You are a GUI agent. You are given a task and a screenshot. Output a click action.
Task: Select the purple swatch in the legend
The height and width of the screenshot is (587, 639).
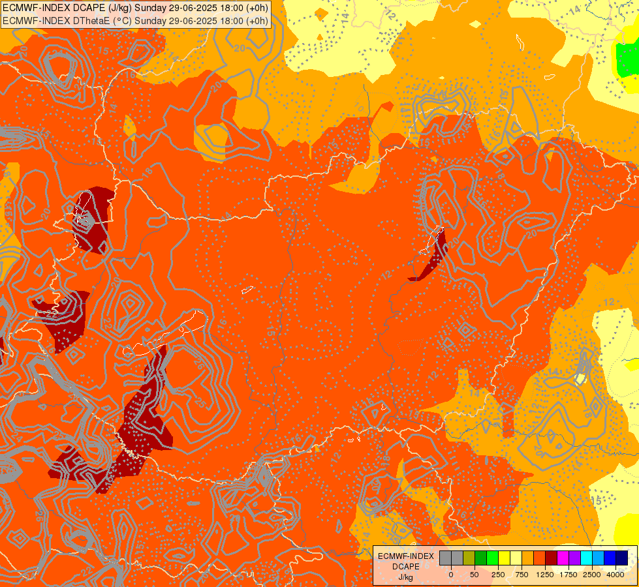(574, 558)
